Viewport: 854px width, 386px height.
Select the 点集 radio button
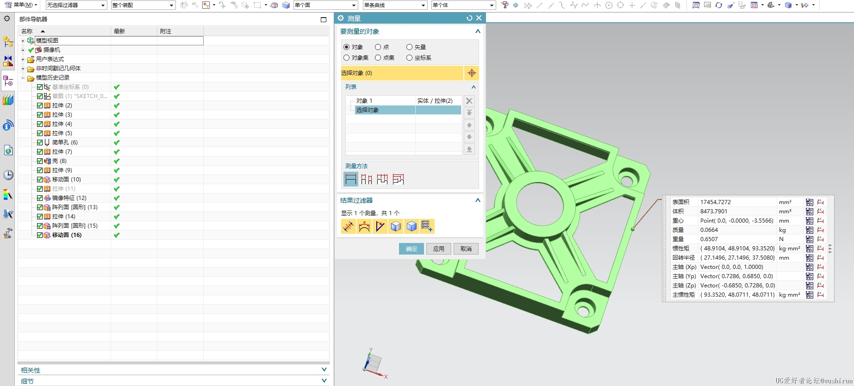coord(378,57)
